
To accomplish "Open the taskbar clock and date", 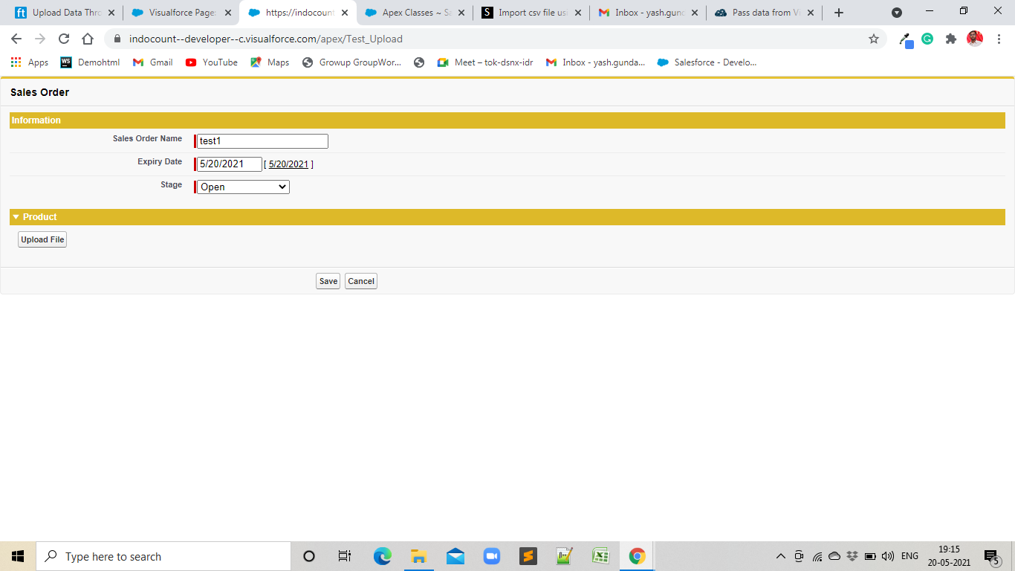I will [950, 556].
